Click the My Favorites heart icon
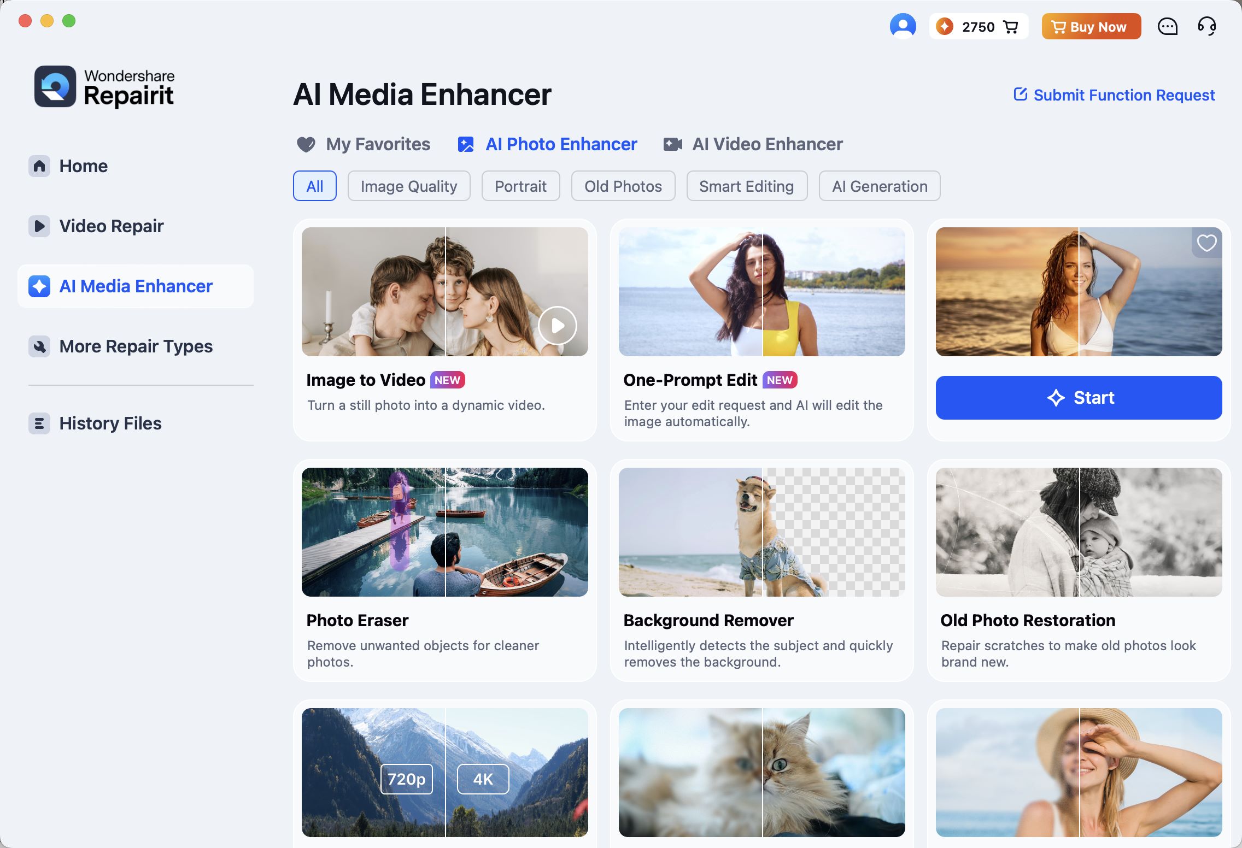 pyautogui.click(x=306, y=145)
